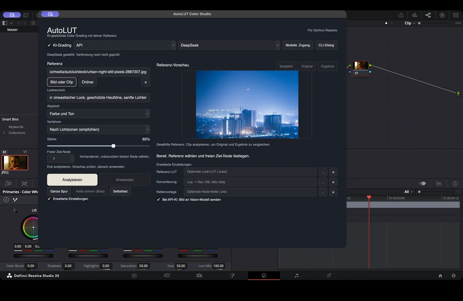Open the DeepSeek provider dropdown
The image size is (463, 301).
(x=229, y=45)
